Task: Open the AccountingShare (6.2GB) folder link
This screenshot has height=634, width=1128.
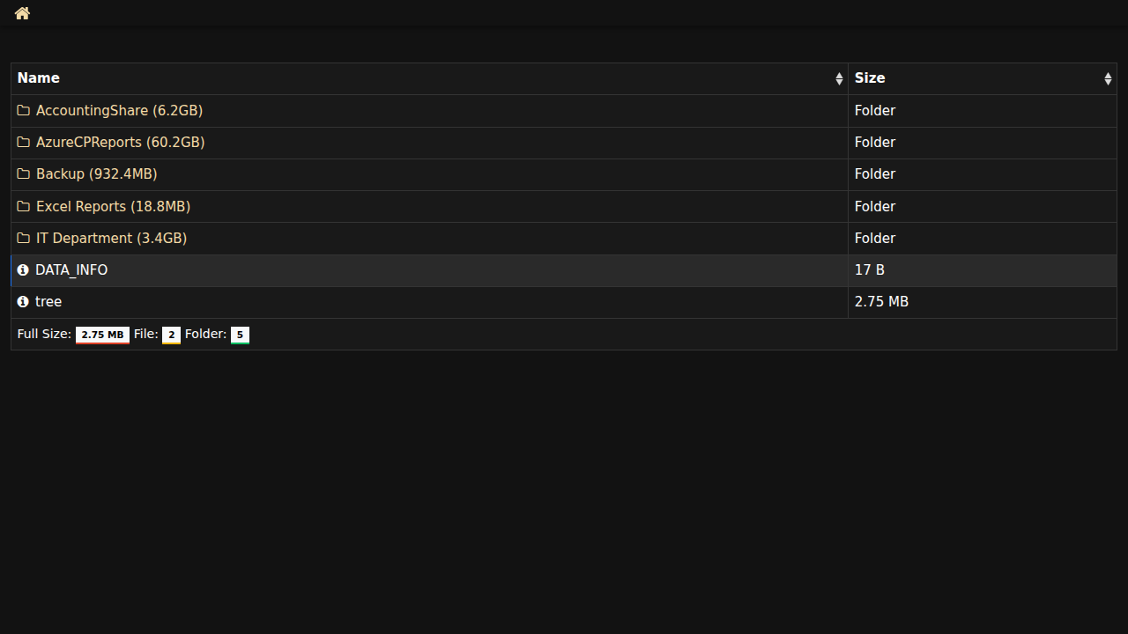Action: pyautogui.click(x=119, y=111)
